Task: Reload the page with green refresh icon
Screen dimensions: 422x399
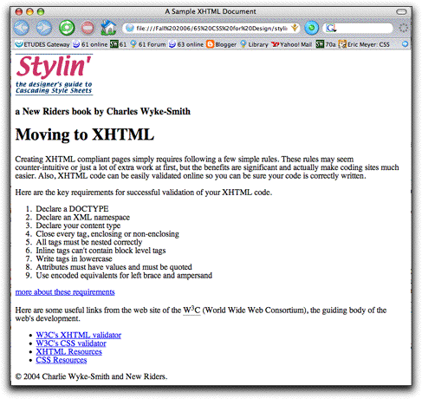Action: pyautogui.click(x=67, y=28)
